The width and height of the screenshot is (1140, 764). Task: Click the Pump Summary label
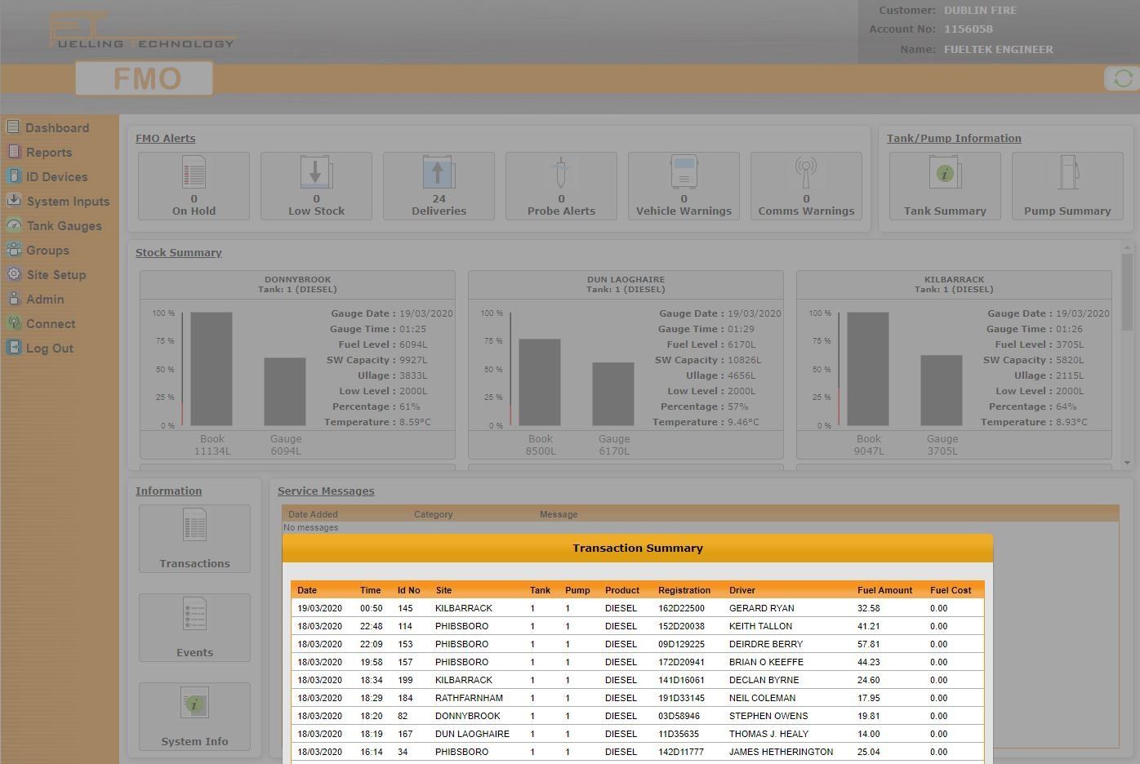(x=1067, y=211)
